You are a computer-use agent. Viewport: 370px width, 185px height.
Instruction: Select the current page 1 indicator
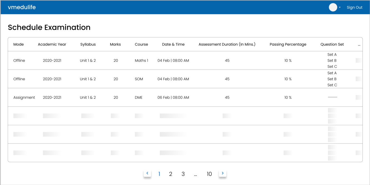click(x=159, y=174)
